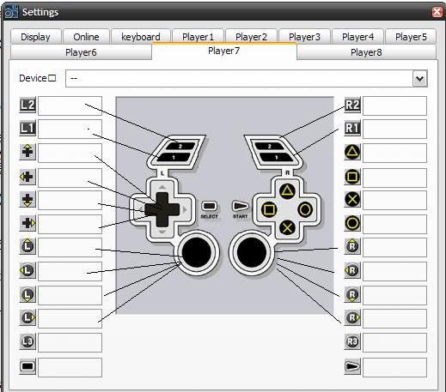The height and width of the screenshot is (392, 446).
Task: Choose the cross (X) button icon
Action: pos(352,199)
